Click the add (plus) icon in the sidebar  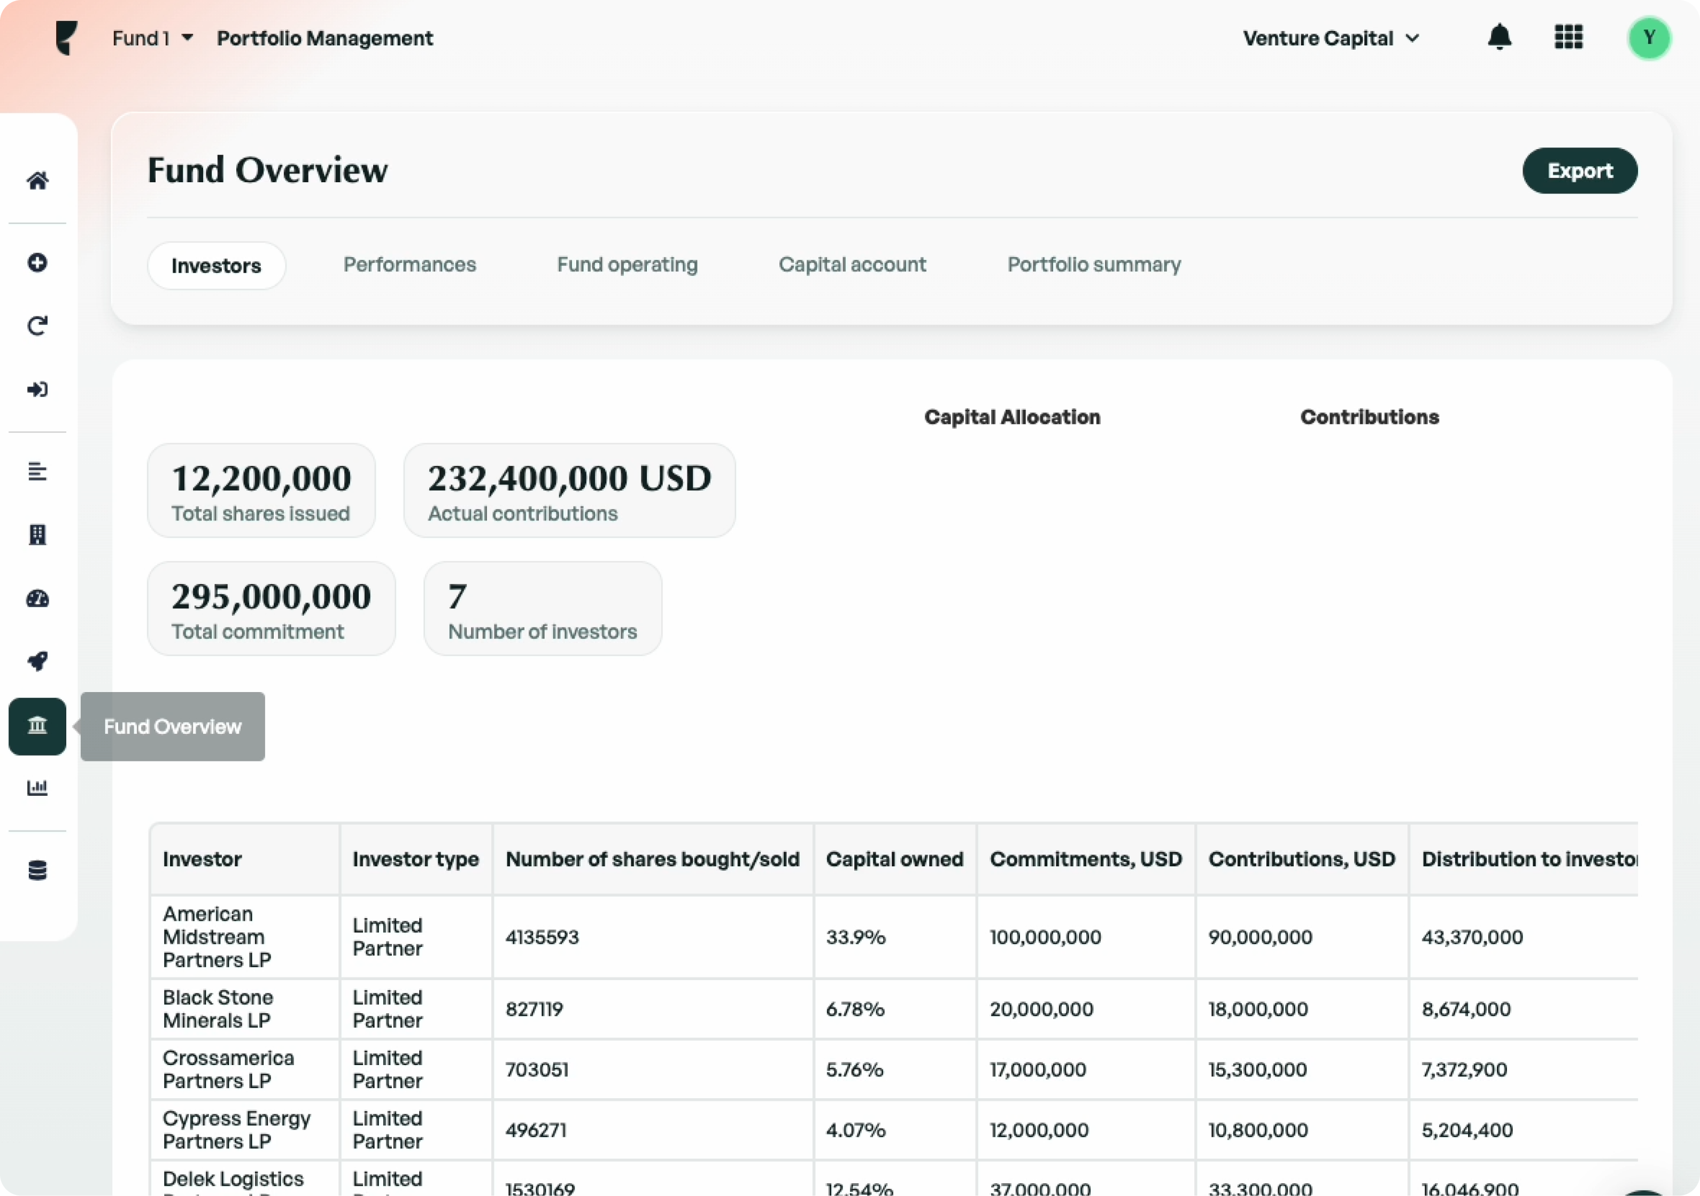pyautogui.click(x=38, y=263)
